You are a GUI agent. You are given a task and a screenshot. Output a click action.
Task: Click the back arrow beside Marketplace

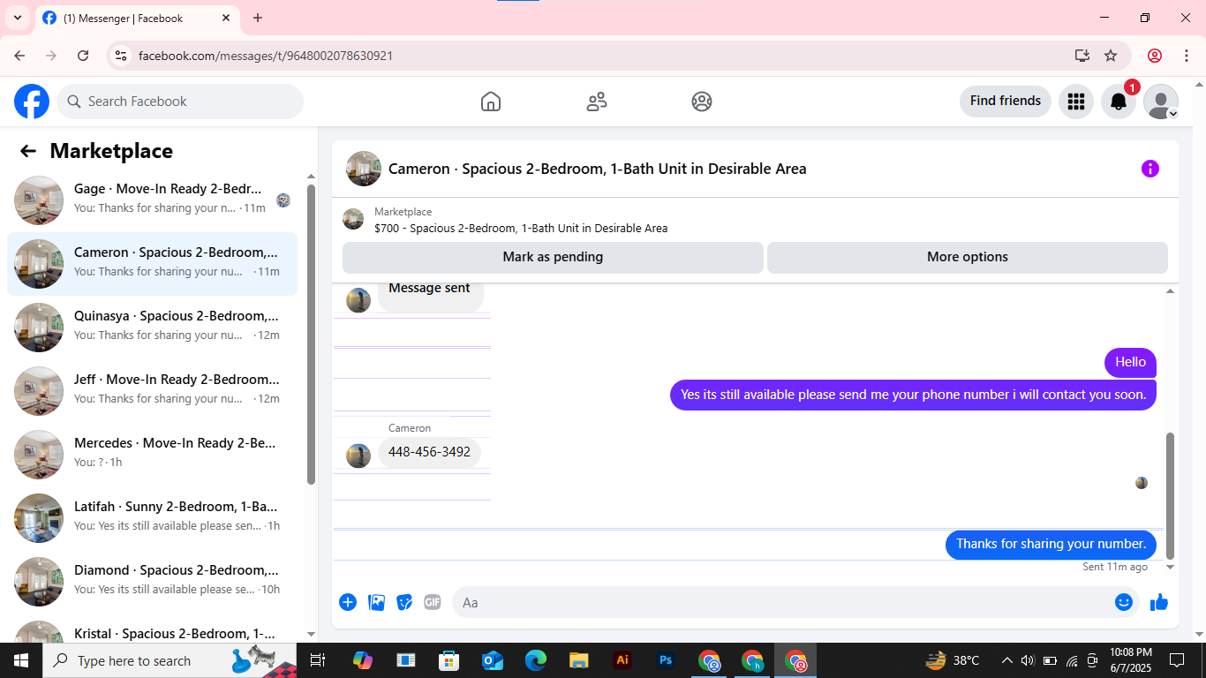tap(28, 151)
